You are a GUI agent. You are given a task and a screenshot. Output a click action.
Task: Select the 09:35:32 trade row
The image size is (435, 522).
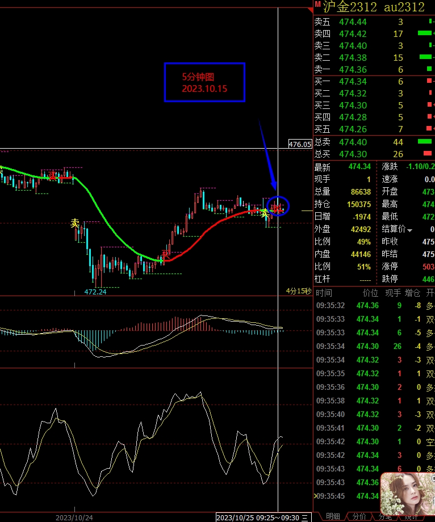374,306
